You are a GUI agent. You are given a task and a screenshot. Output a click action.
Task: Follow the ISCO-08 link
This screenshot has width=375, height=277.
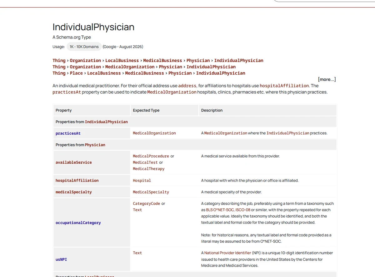click(243, 210)
